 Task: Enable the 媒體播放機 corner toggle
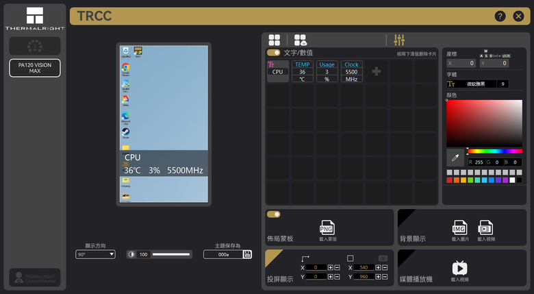(x=405, y=256)
